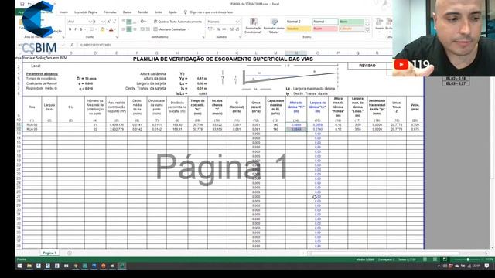
Task: Click the horizontal scrollbar at sheet bottom
Action: click(x=385, y=253)
